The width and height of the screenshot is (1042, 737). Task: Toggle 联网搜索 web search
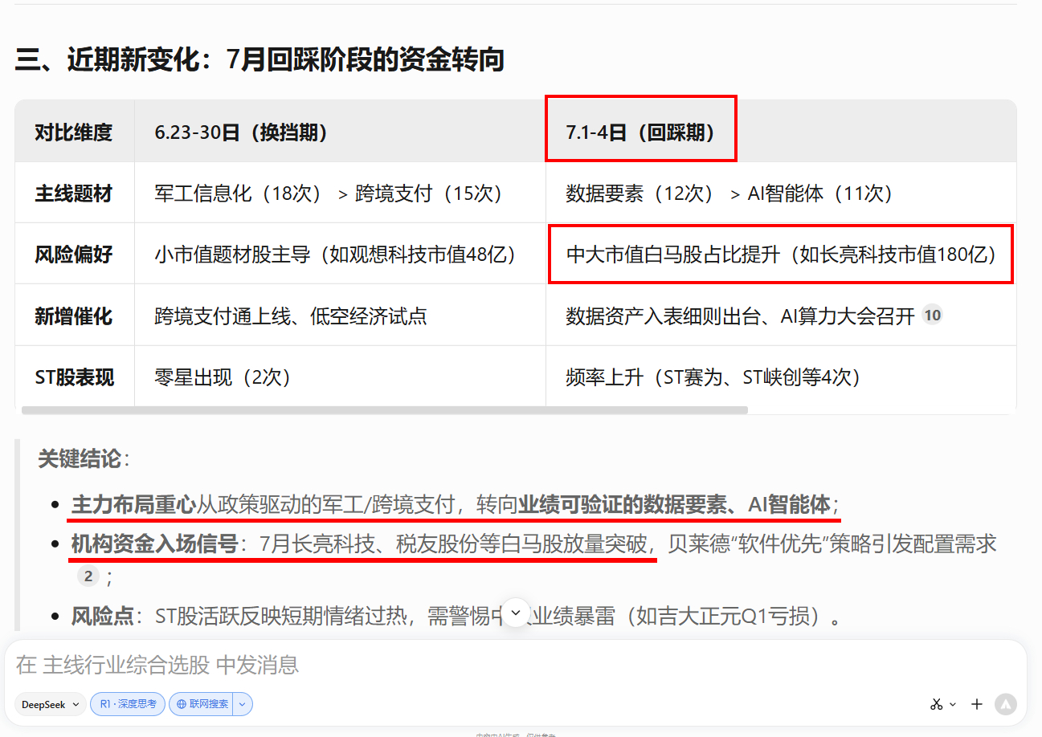202,704
